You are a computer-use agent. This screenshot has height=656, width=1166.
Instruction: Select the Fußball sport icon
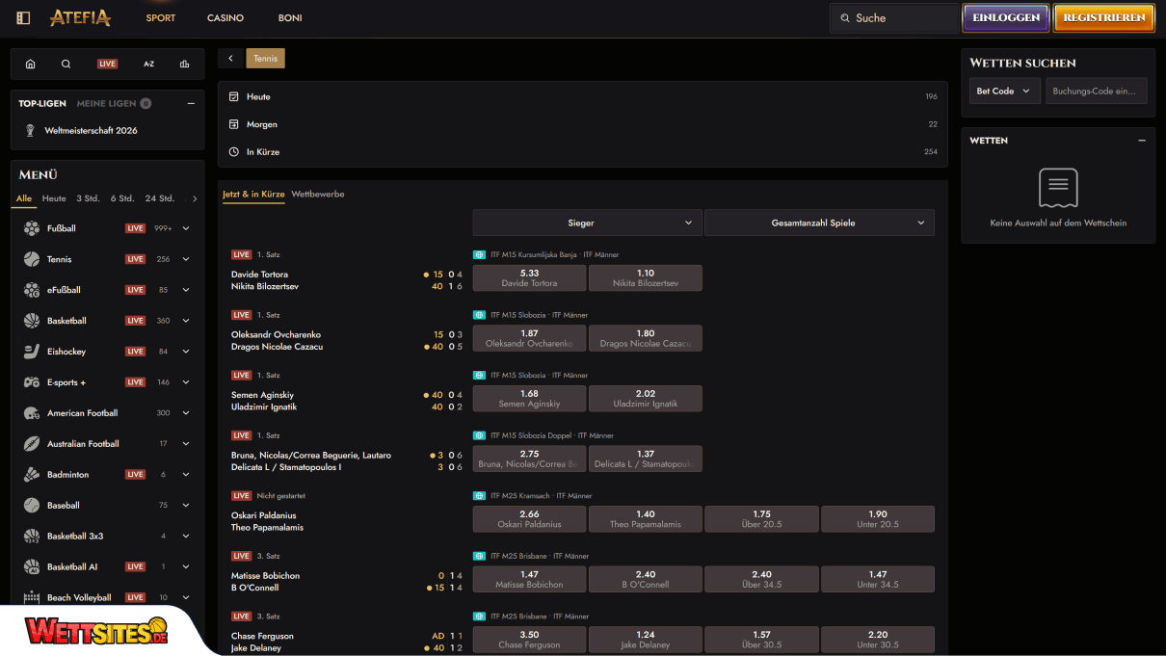coord(32,228)
